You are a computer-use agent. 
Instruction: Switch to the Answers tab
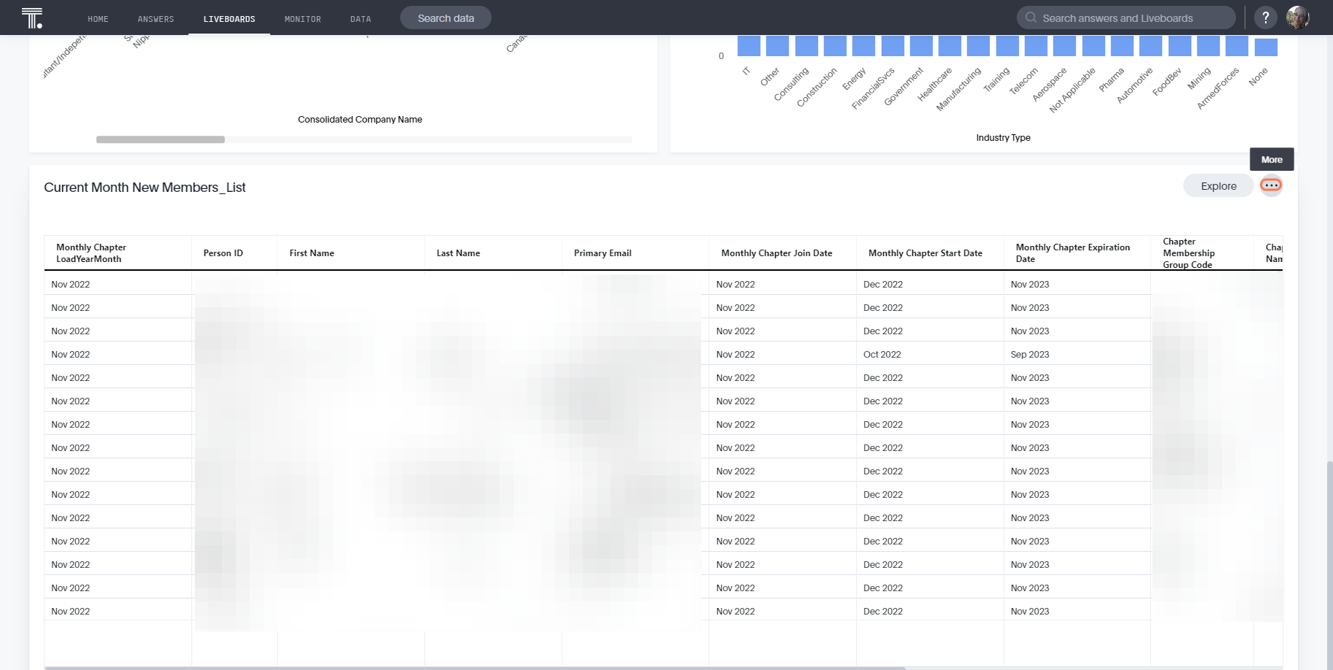click(156, 19)
